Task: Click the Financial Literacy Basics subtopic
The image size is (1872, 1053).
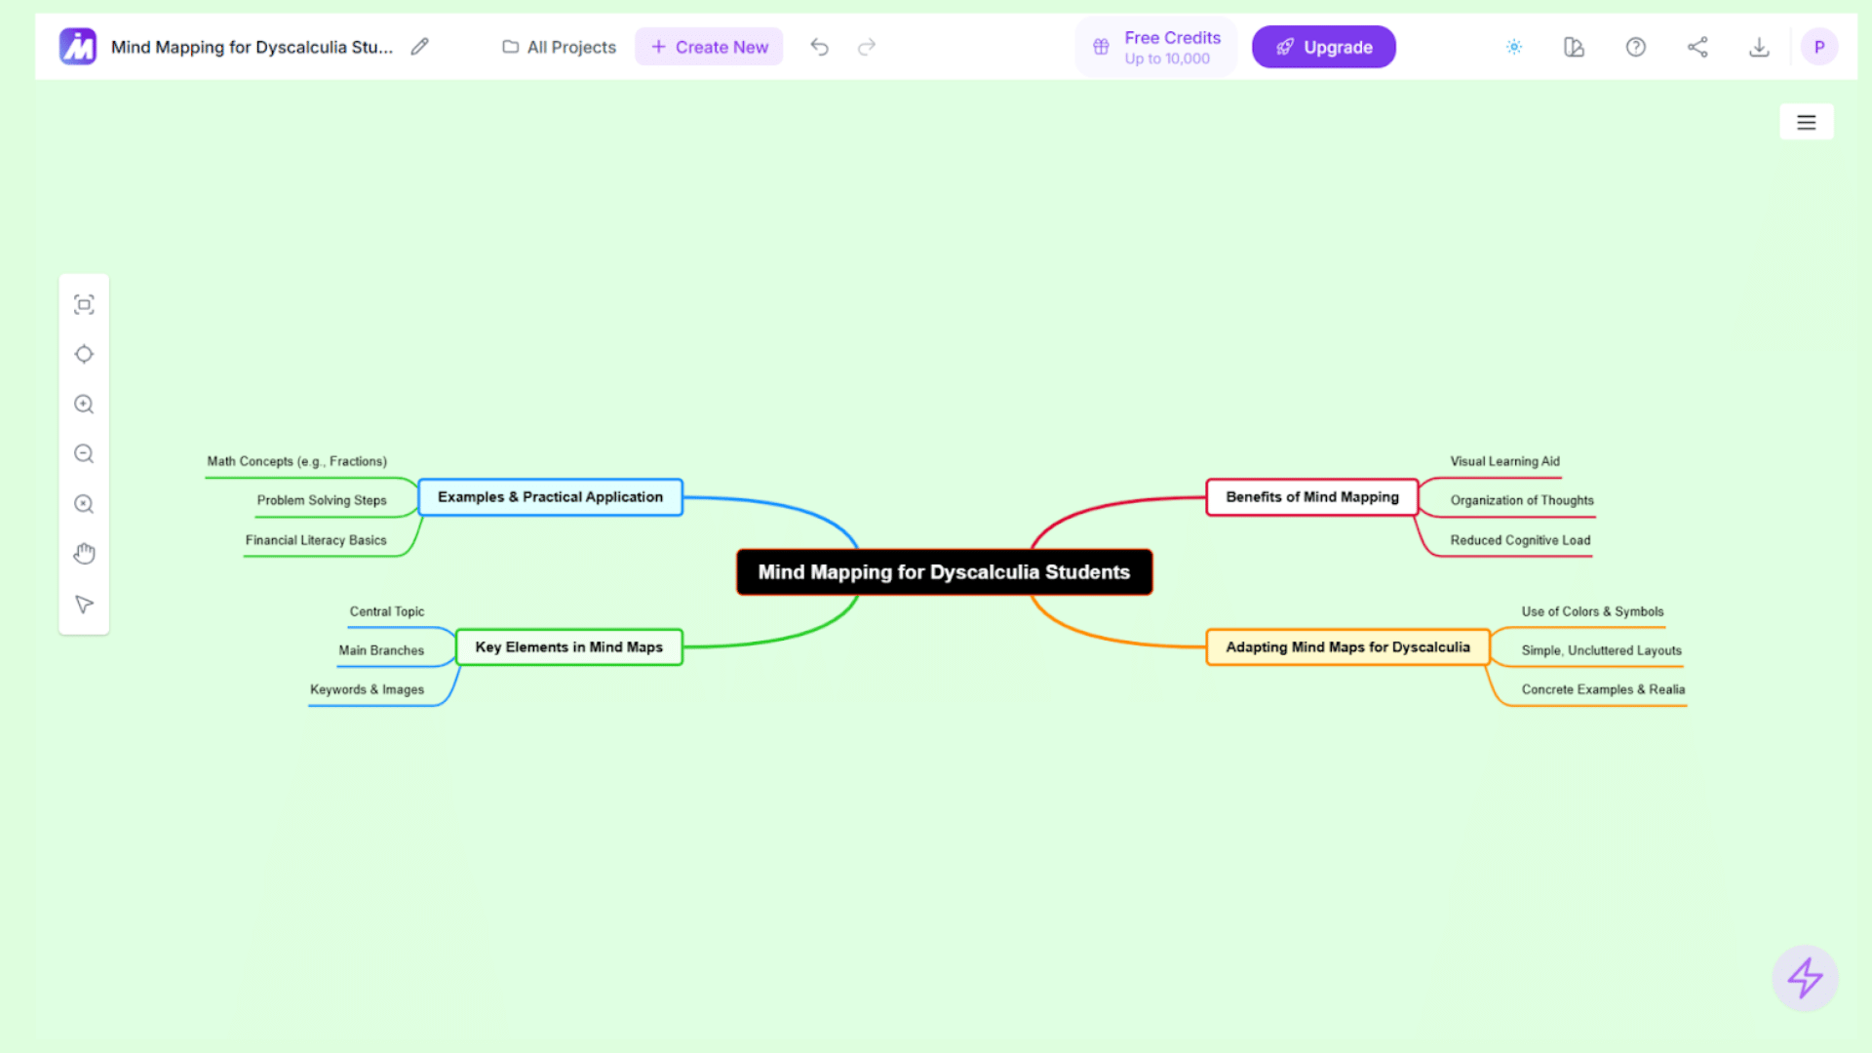Action: (x=316, y=540)
